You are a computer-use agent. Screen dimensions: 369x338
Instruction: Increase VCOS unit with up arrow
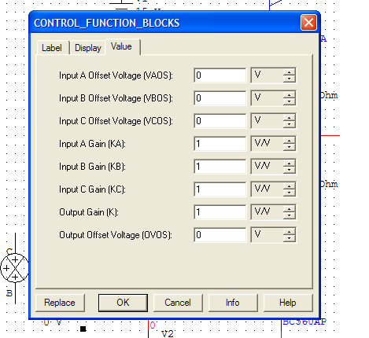290,118
